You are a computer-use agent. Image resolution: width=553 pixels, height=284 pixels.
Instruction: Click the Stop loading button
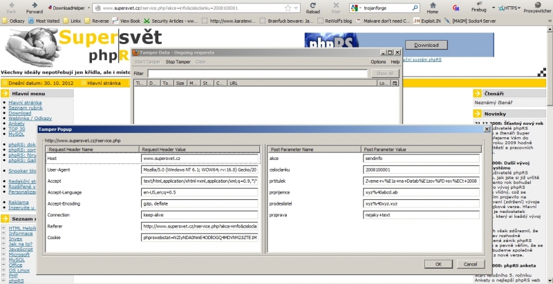click(x=336, y=8)
